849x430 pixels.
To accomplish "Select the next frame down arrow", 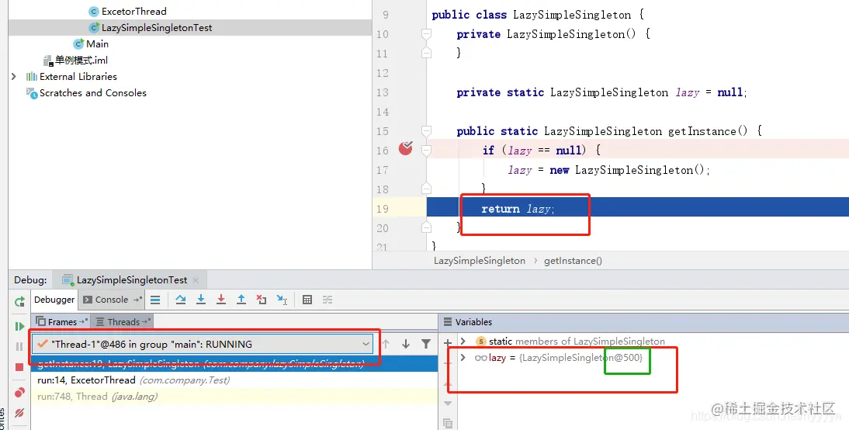I will 406,344.
